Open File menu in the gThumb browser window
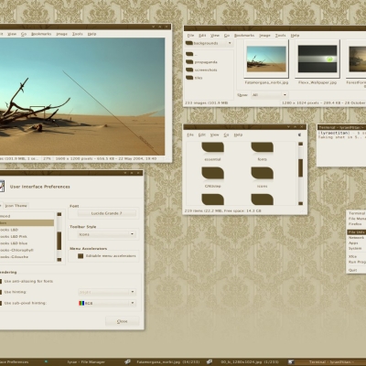Viewport: 366px width, 366px height. tap(190, 36)
